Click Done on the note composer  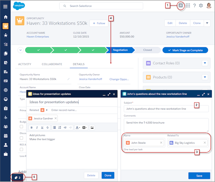click(108, 175)
